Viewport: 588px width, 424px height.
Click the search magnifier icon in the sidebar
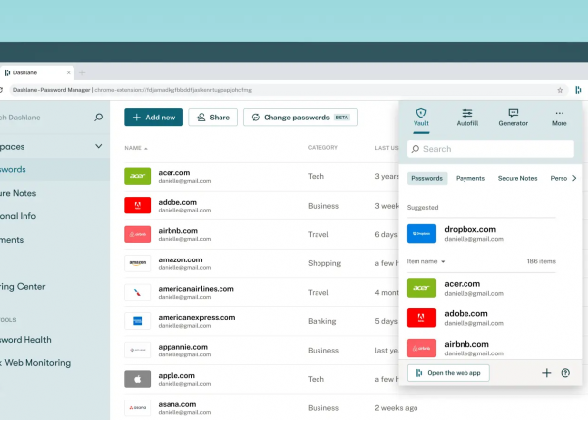pos(99,118)
